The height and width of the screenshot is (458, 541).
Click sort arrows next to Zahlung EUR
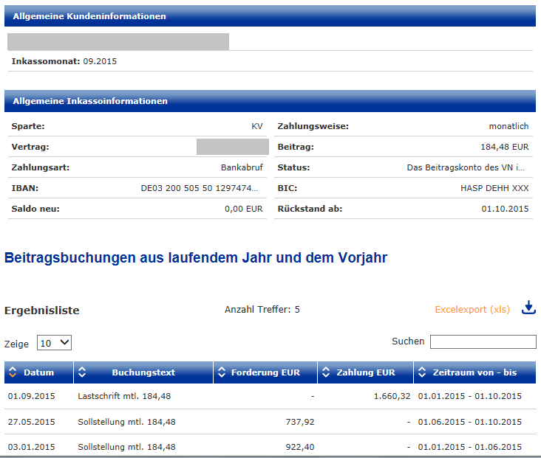click(x=327, y=372)
